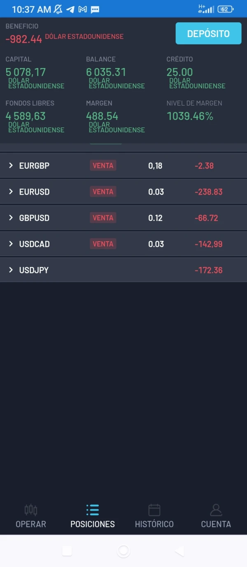
Task: Tap the Telegram notification icon in status bar
Action: pyautogui.click(x=70, y=9)
